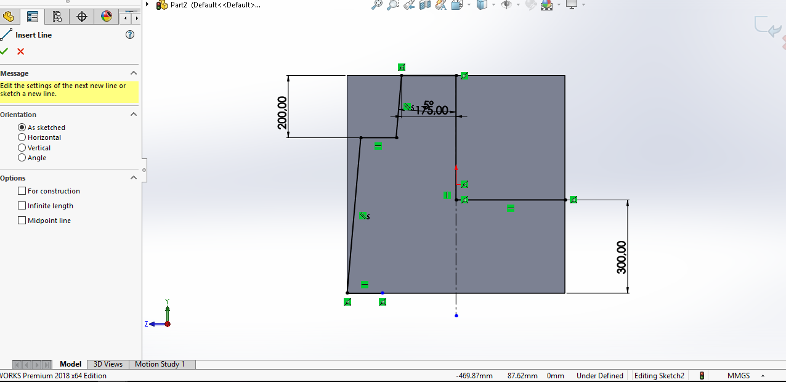Click the 87.62mm coordinate readout
Image resolution: width=786 pixels, height=382 pixels.
[522, 376]
